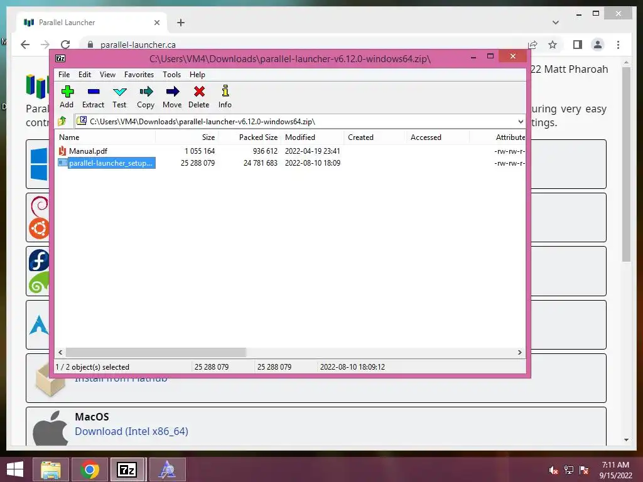
Task: Click the red Delete icon
Action: click(199, 92)
